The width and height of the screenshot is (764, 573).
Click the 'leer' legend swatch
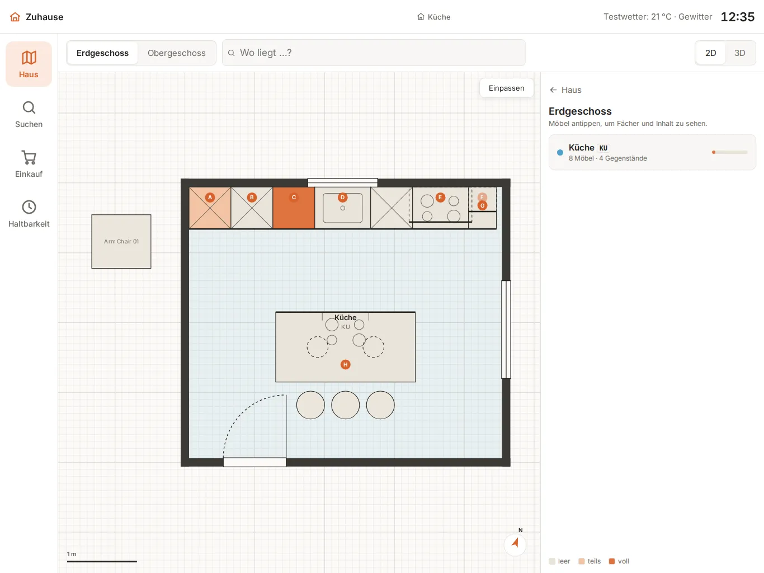[x=552, y=561]
